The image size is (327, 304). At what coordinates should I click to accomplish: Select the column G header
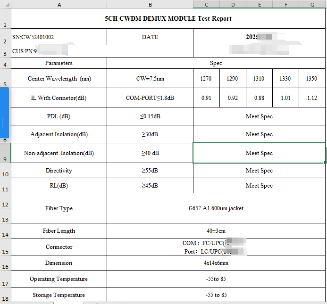coord(312,4)
